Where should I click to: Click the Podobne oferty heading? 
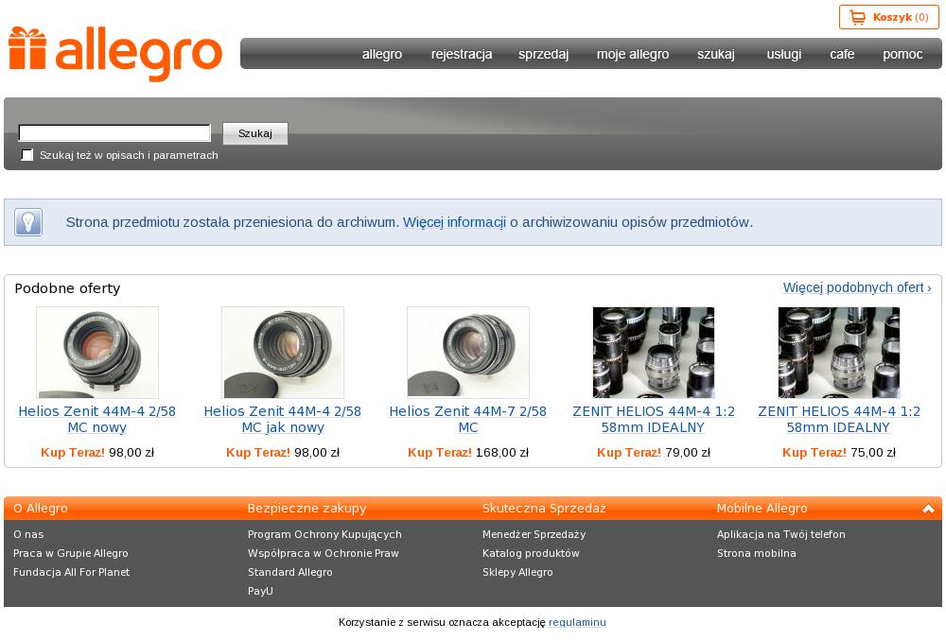click(x=67, y=288)
